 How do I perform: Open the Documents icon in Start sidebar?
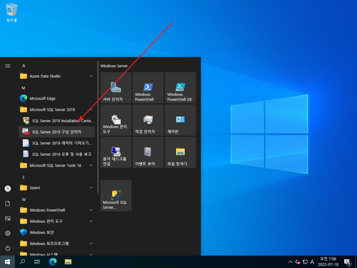[8, 203]
